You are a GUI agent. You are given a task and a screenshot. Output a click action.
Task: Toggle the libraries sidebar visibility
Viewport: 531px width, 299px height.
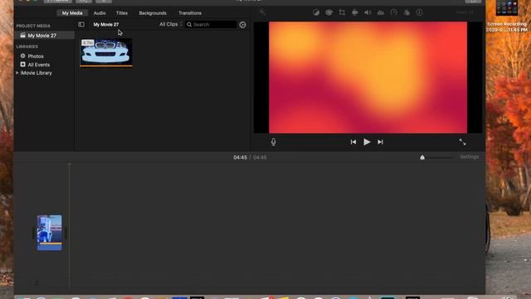click(x=81, y=24)
